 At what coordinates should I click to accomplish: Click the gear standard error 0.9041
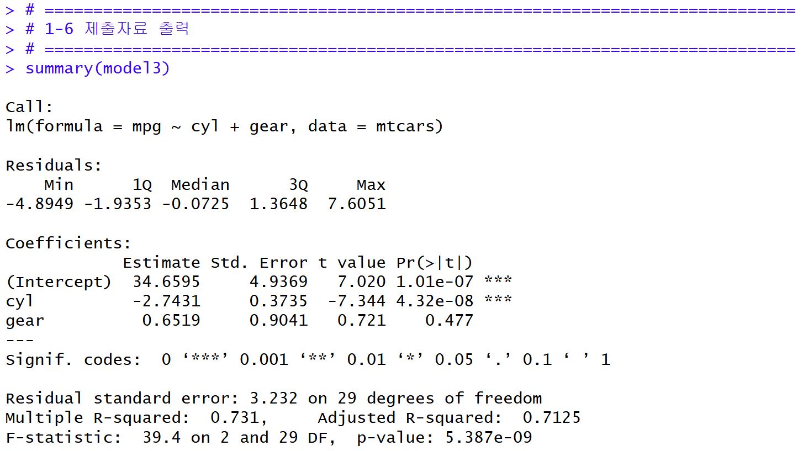point(278,321)
